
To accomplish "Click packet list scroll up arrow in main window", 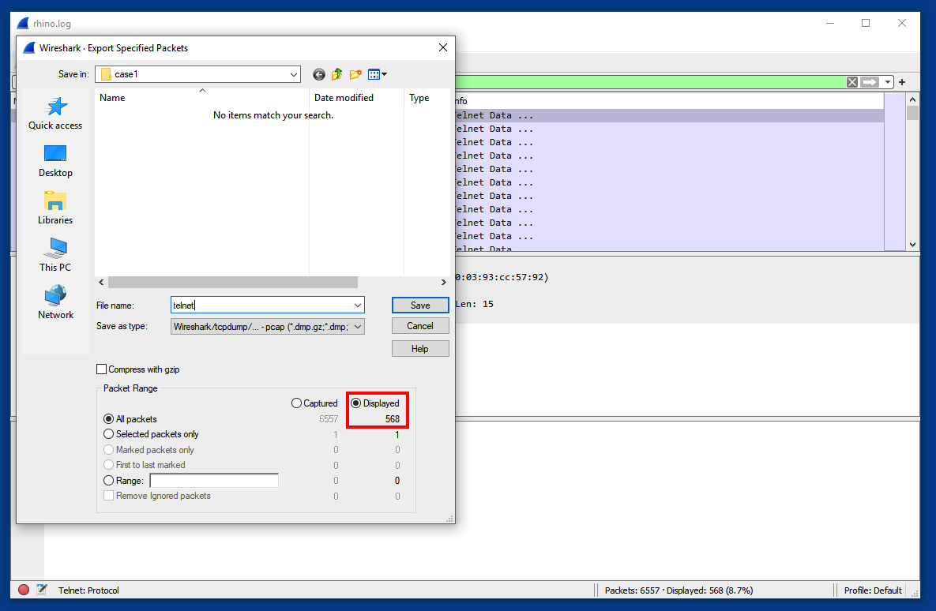I will [x=912, y=99].
